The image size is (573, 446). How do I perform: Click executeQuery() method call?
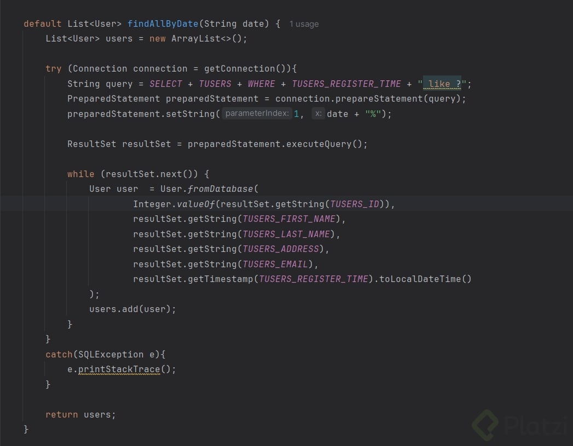[x=324, y=144]
